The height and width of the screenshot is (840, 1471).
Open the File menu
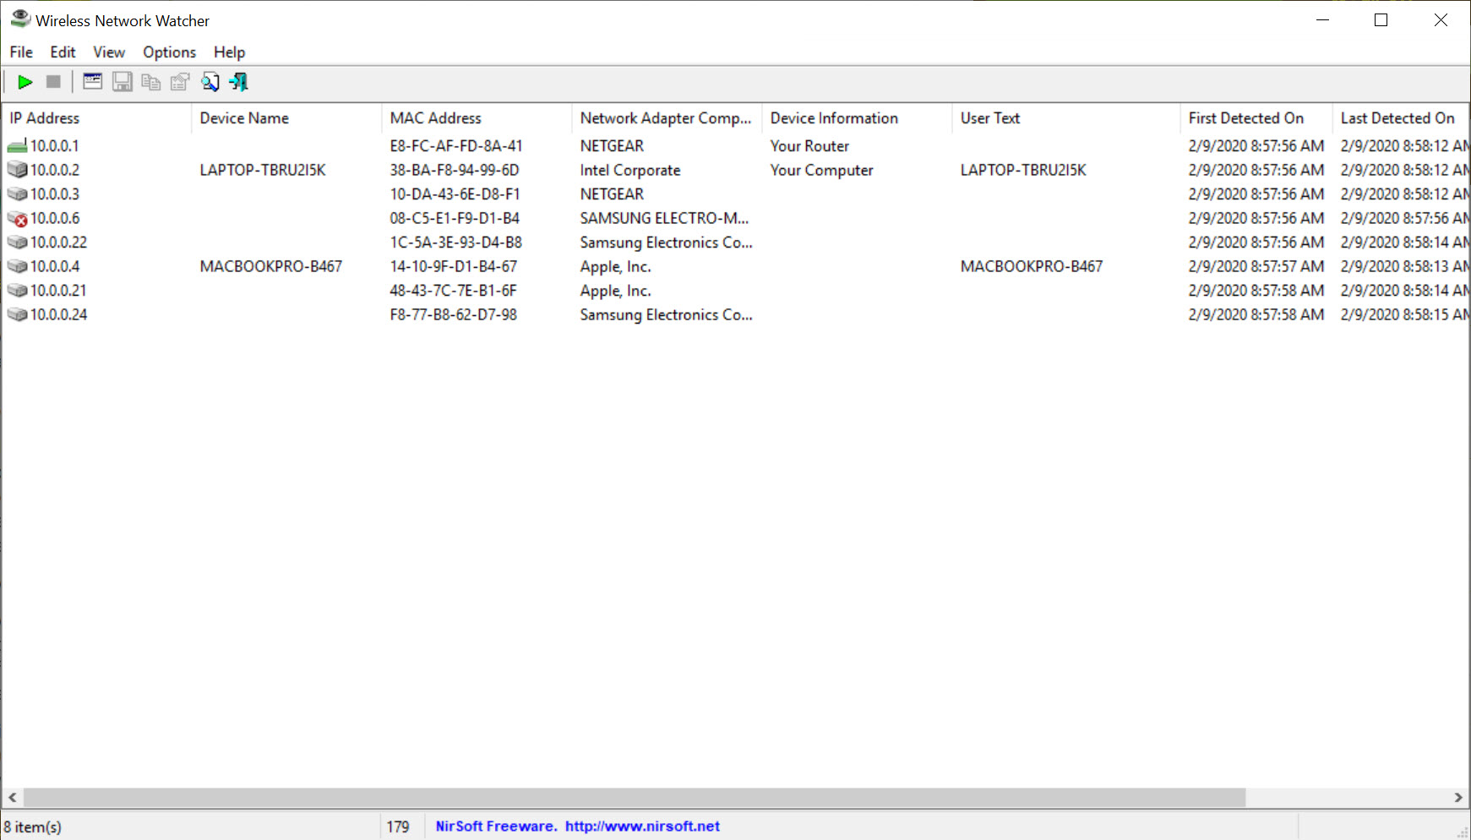pyautogui.click(x=21, y=52)
